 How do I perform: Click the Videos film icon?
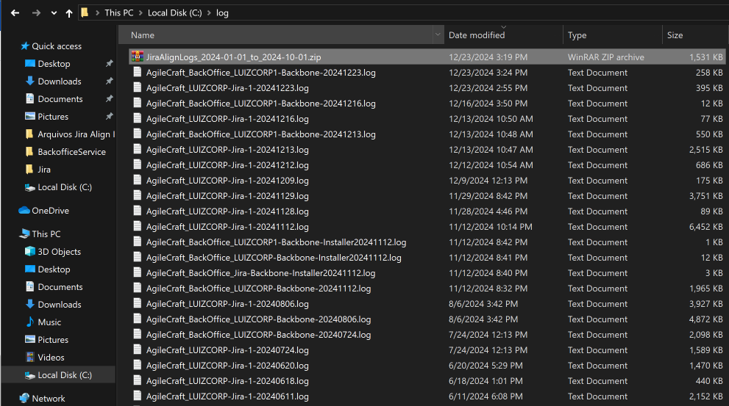click(x=29, y=358)
